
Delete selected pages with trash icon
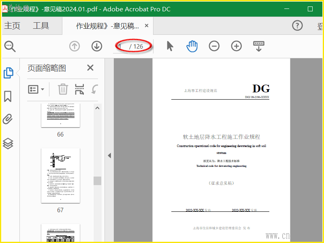point(63,89)
